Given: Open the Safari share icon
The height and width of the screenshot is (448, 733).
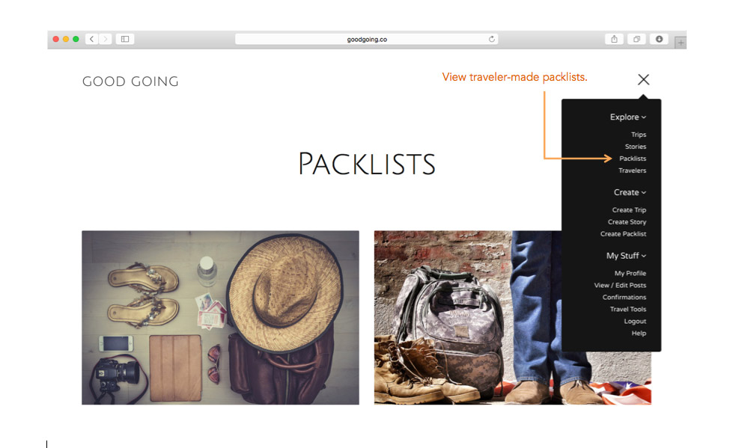Looking at the screenshot, I should 614,39.
